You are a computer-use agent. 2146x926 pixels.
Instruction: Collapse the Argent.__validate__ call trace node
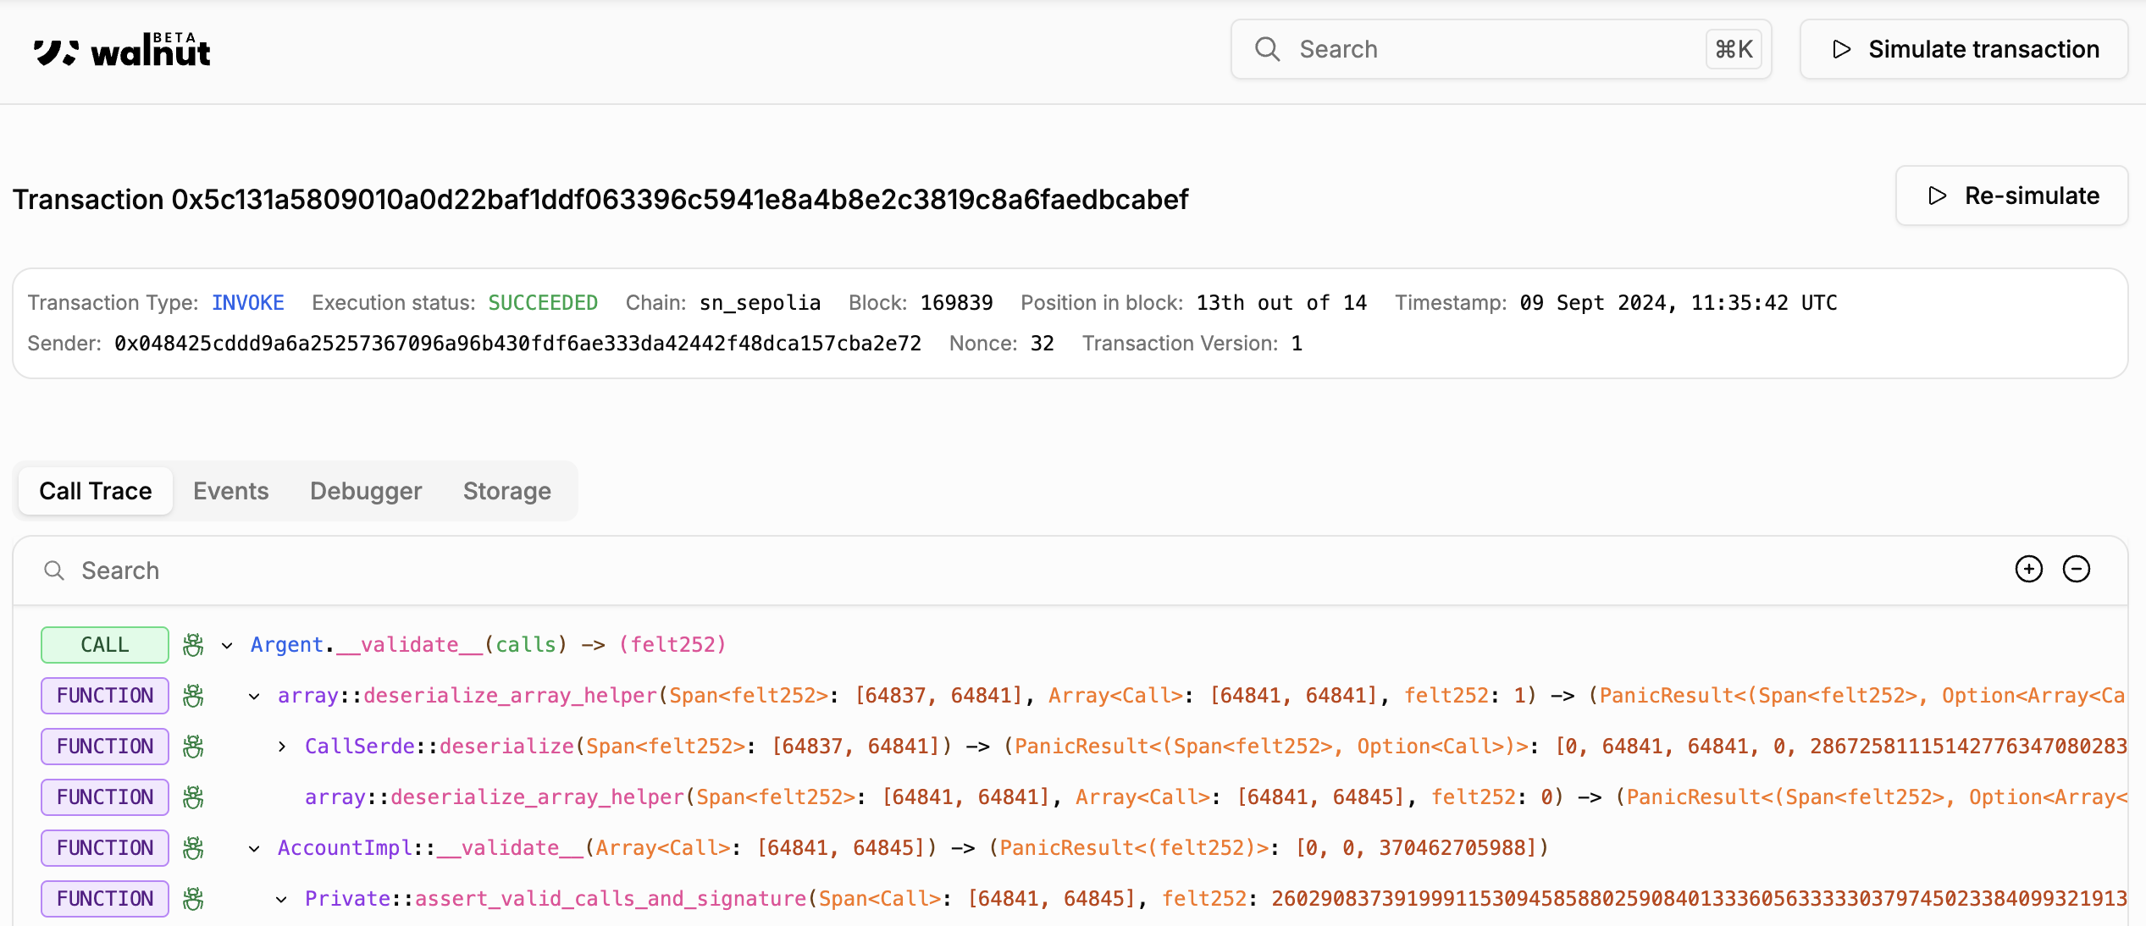pyautogui.click(x=226, y=645)
